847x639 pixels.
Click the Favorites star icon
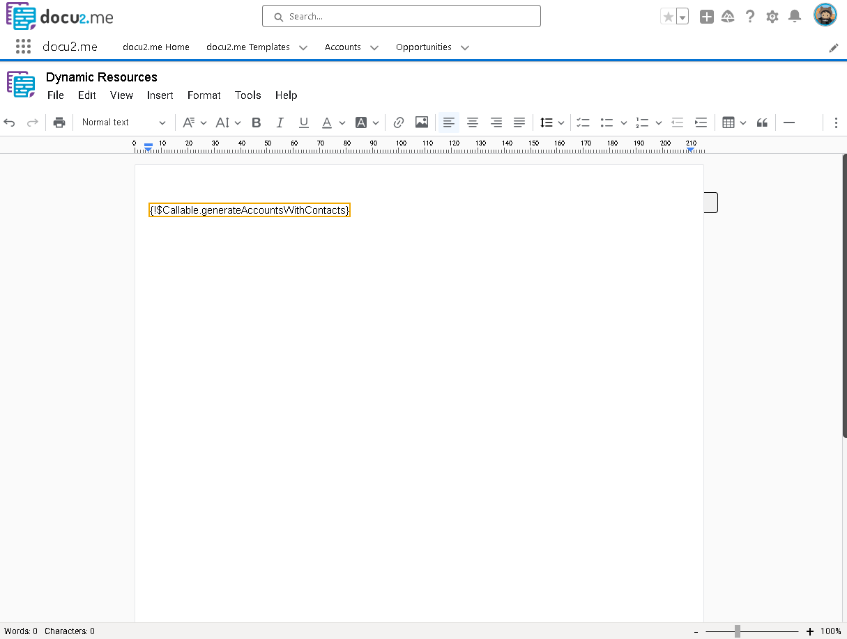668,17
